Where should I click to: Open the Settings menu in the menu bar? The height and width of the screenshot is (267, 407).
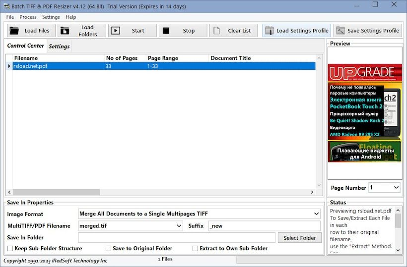coord(51,17)
